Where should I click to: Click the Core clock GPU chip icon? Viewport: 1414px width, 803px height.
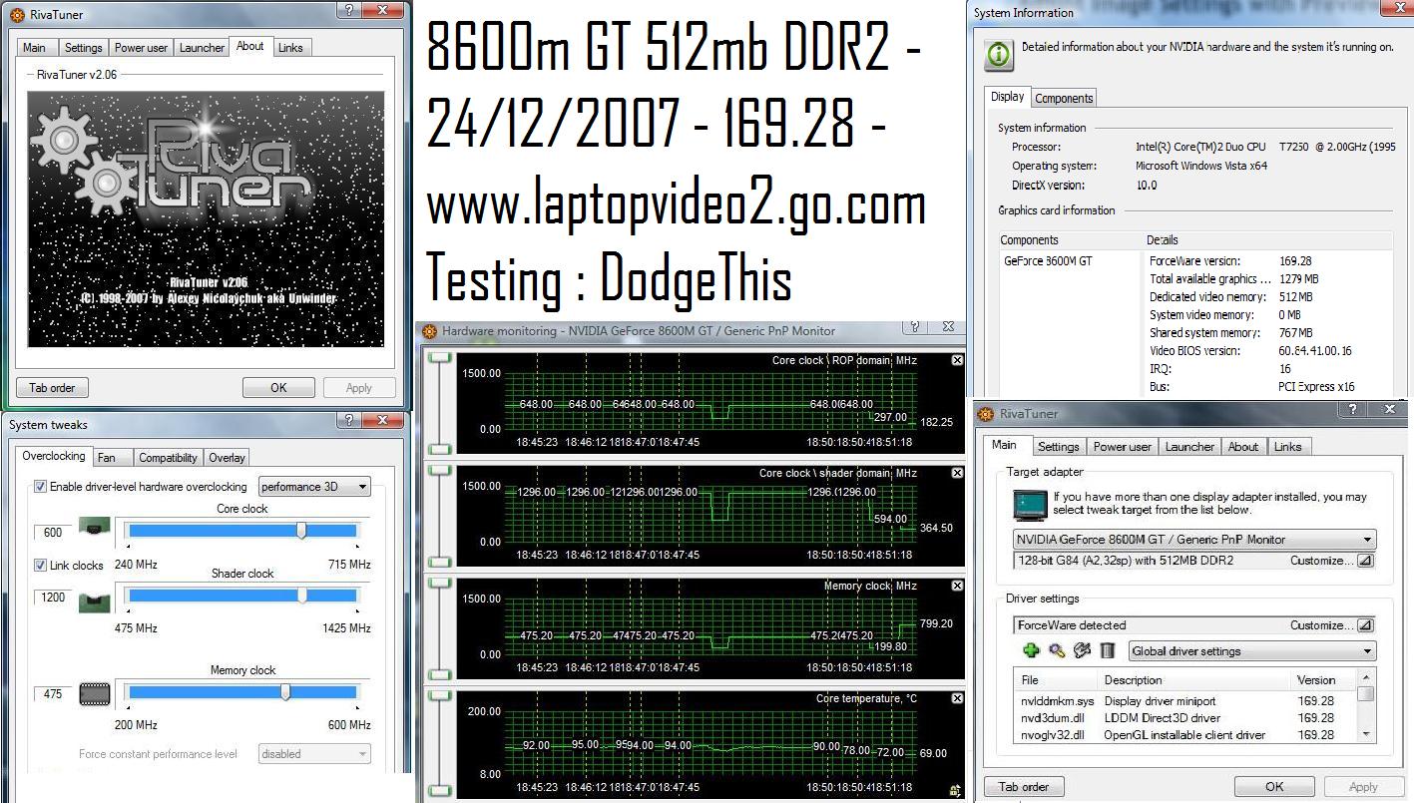[94, 528]
